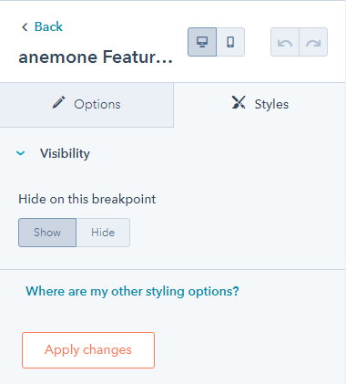
Task: Select Hide for this breakpoint
Action: pyautogui.click(x=103, y=233)
